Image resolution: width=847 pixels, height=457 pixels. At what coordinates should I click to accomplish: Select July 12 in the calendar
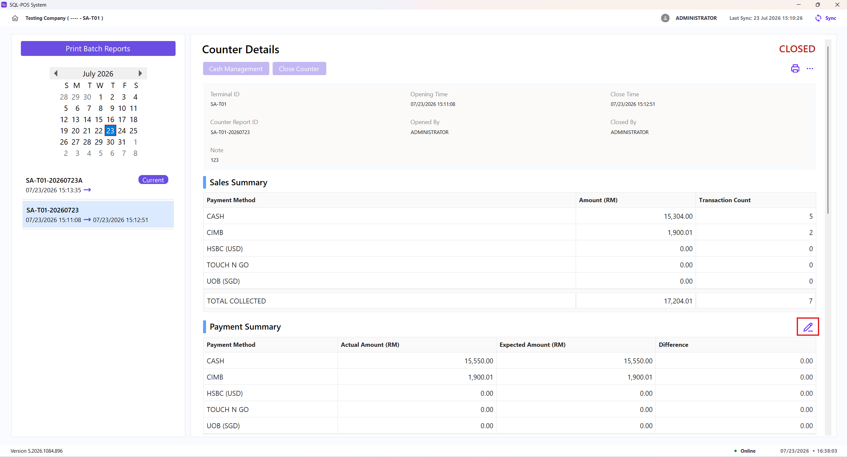pyautogui.click(x=64, y=119)
